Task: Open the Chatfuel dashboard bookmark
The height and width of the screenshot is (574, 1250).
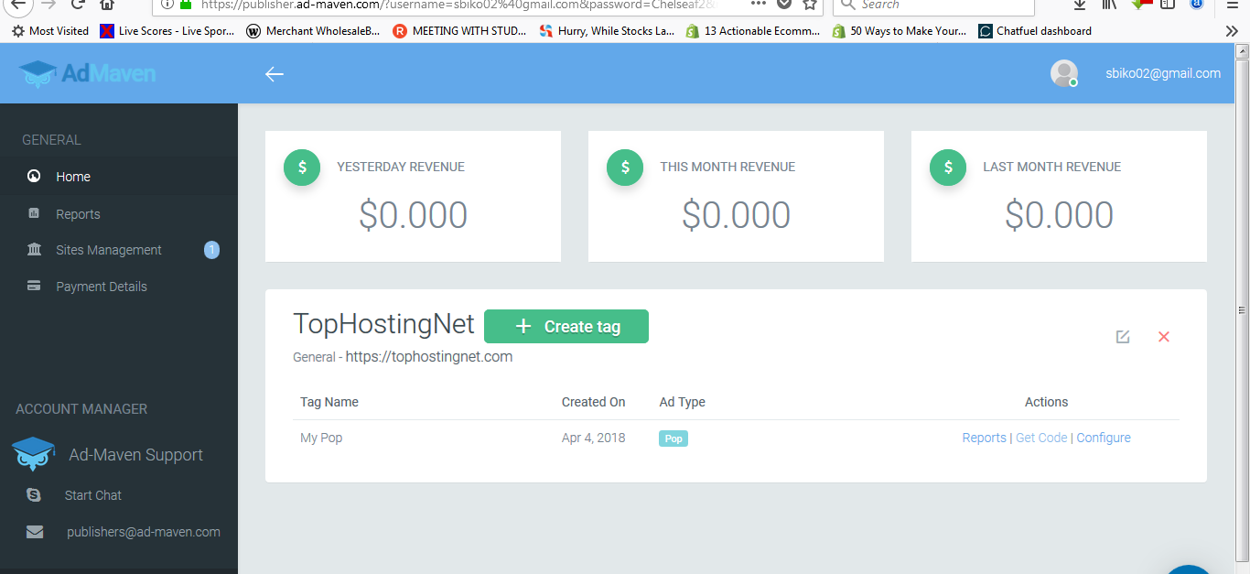Action: click(x=1035, y=31)
